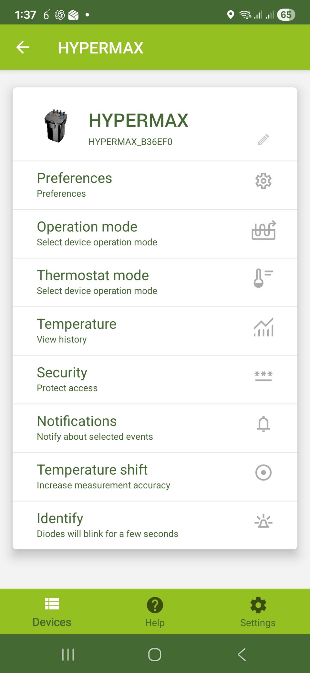
Task: Tap the Preferences gear icon
Action: pyautogui.click(x=263, y=181)
